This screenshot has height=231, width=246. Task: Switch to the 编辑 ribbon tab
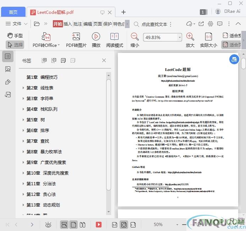[88, 24]
